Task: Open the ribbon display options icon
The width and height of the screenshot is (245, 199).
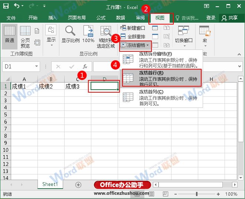Action: 206,6
